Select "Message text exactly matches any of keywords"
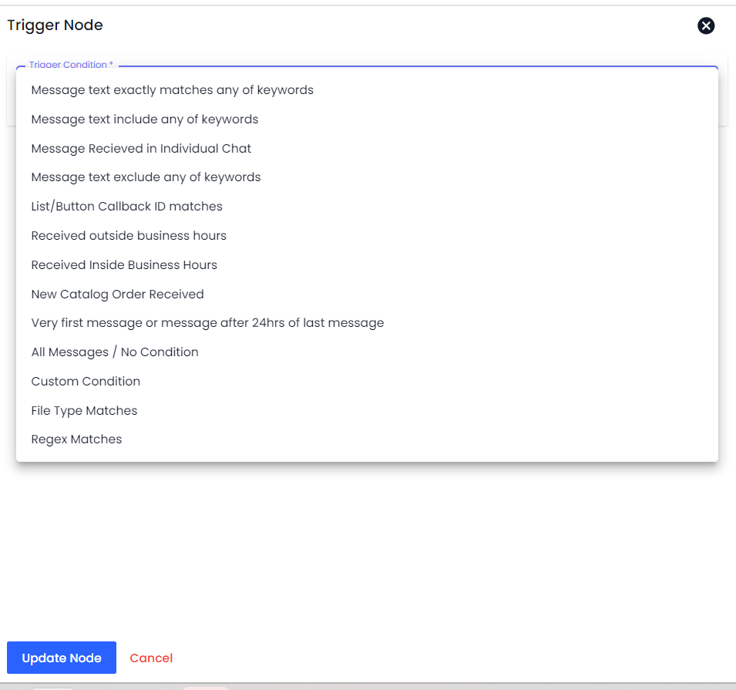Image resolution: width=736 pixels, height=690 pixels. [x=172, y=90]
